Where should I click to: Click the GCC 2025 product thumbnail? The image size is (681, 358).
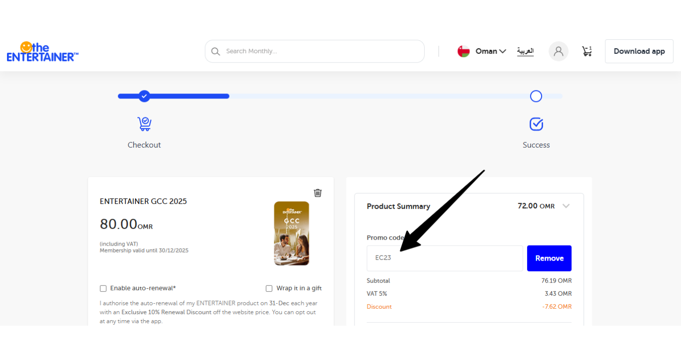pyautogui.click(x=292, y=233)
